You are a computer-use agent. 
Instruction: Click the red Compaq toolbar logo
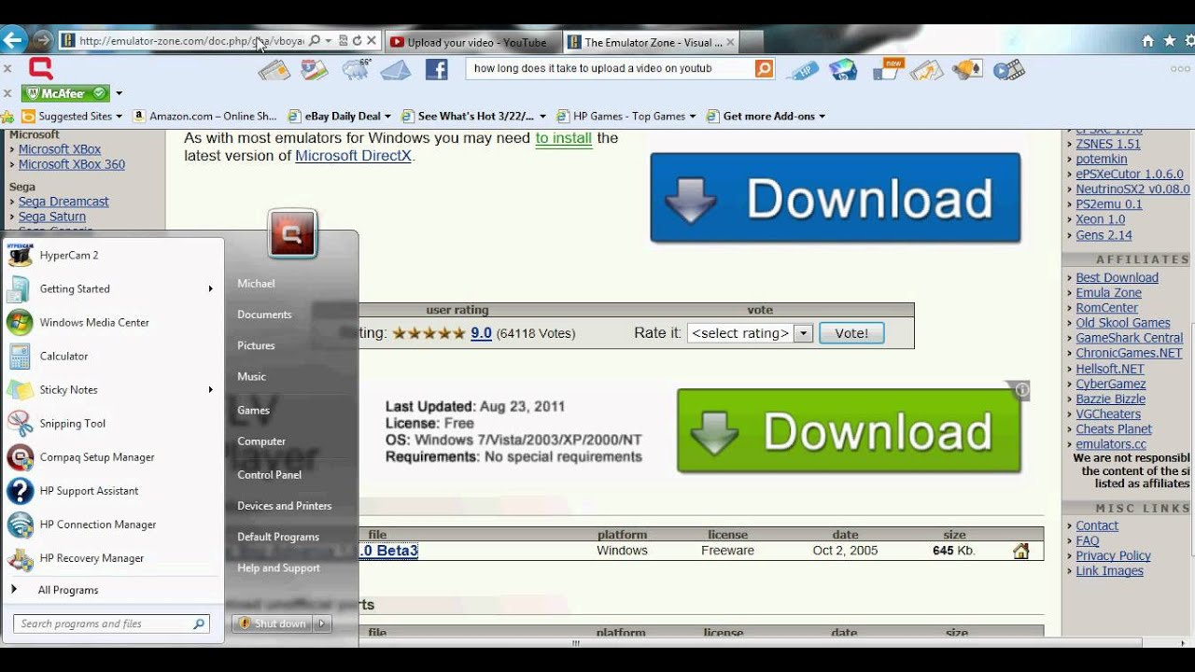[x=40, y=68]
